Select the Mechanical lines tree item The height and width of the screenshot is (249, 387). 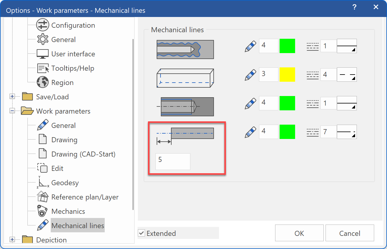pos(78,226)
